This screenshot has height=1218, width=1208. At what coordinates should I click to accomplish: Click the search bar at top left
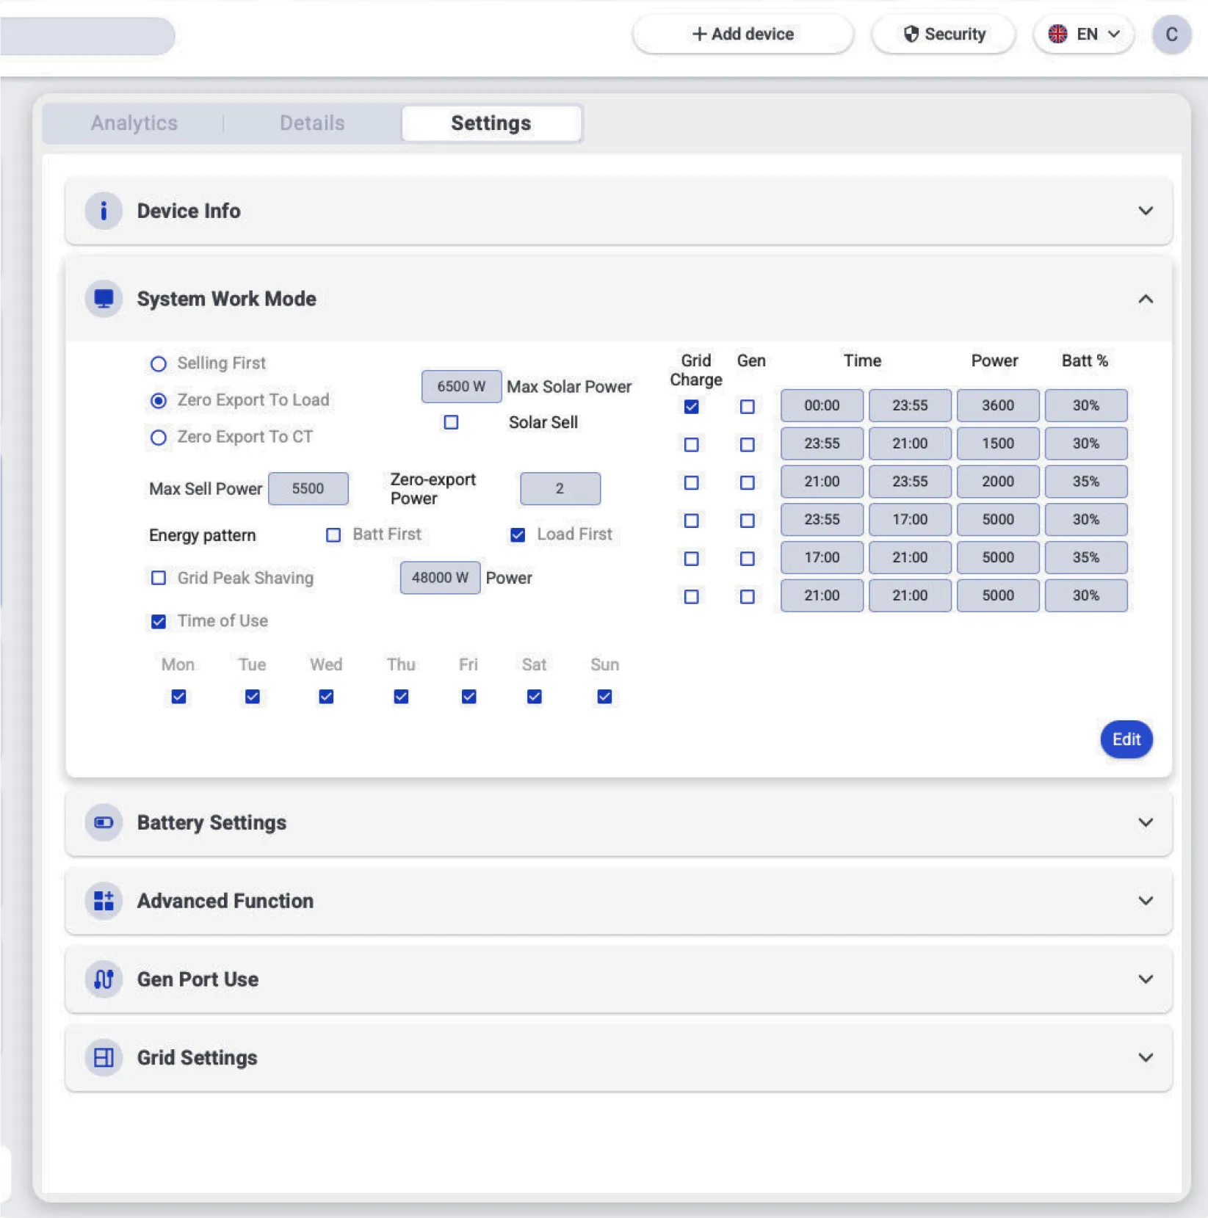[87, 36]
